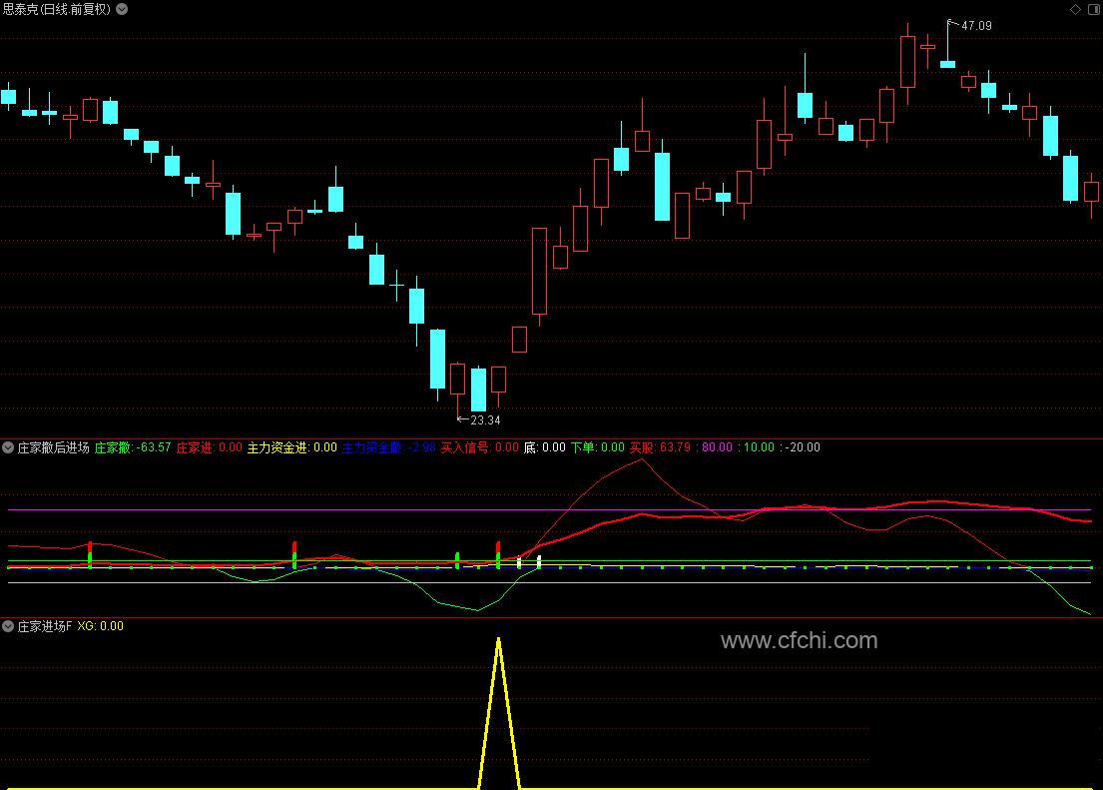Click the -20.00 value in the indicator header
Screen dimensions: 1103x790
pos(803,447)
